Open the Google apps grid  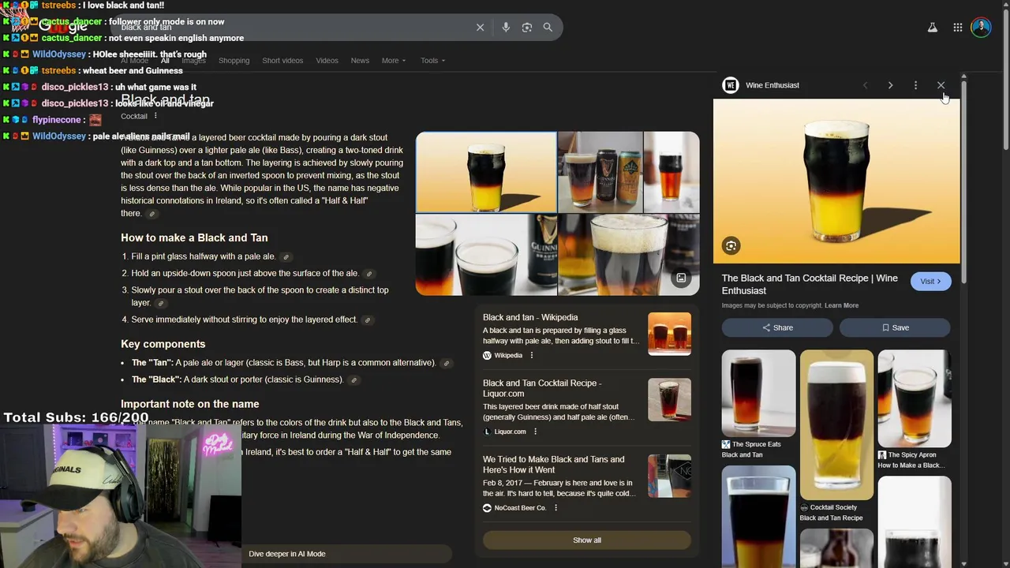pyautogui.click(x=957, y=28)
